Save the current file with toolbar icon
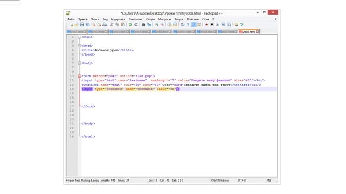This screenshot has width=346, height=194. (82, 25)
